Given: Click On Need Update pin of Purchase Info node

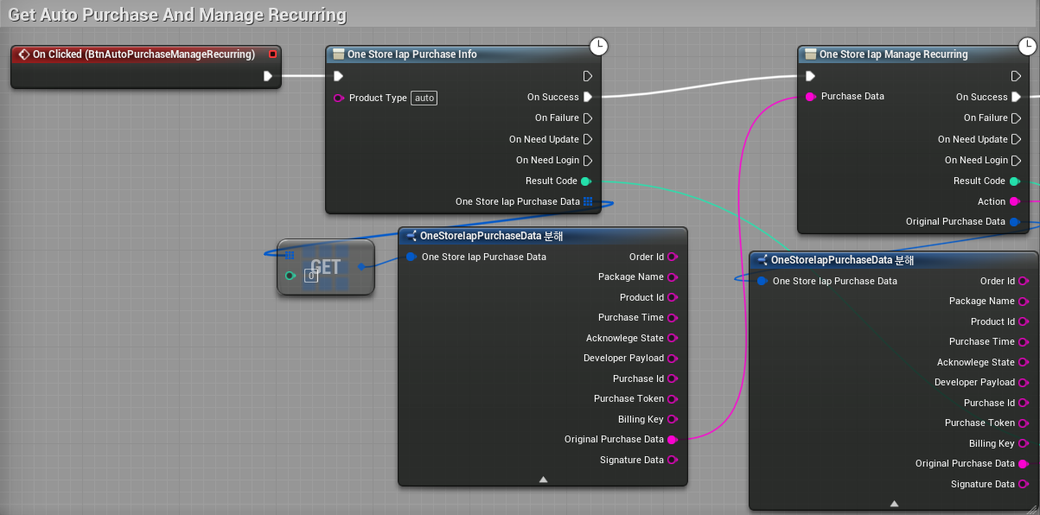Looking at the screenshot, I should 588,139.
